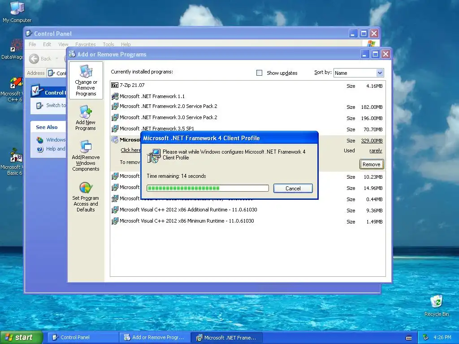Click Back button in Control Panel

(x=40, y=59)
